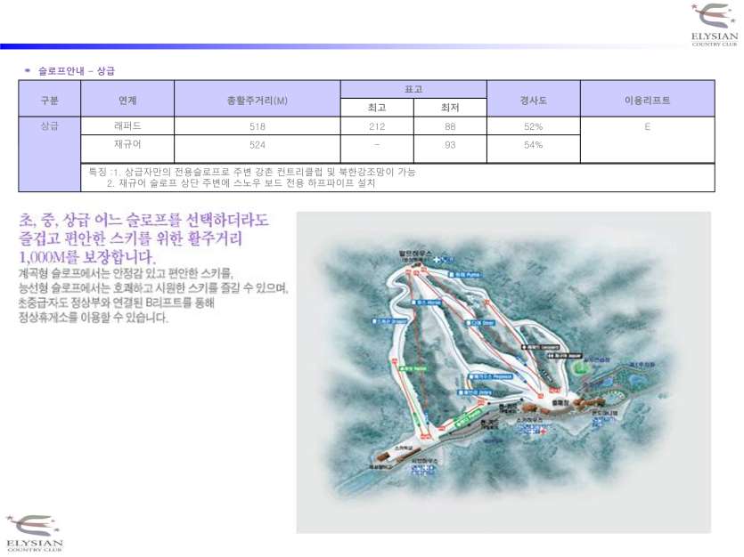744x557 pixels.
Task: Click the ski resort map image
Action: point(503,371)
